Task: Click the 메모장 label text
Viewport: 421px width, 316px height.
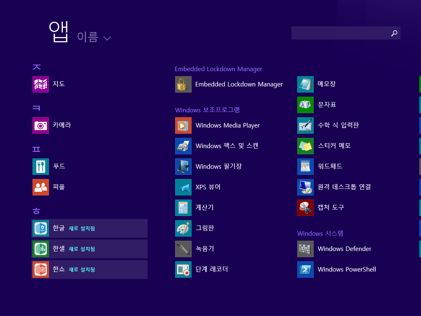Action: (x=326, y=84)
